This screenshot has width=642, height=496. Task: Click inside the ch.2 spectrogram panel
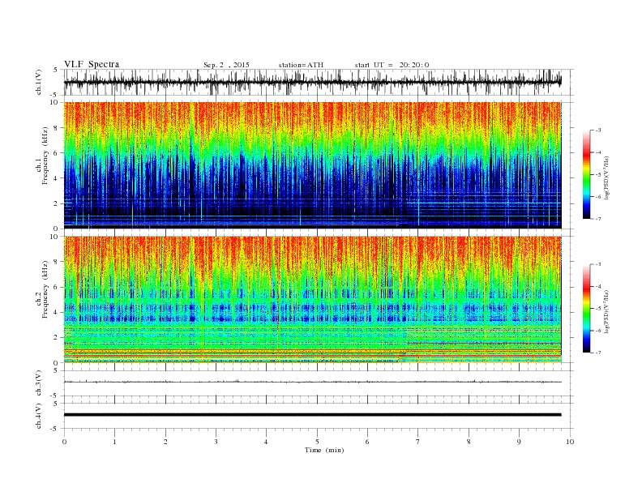tap(312, 300)
